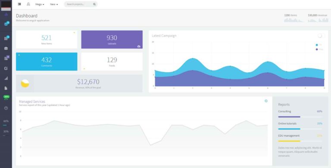The height and width of the screenshot is (168, 331).
Task: Open the 129 Feeds card
Action: coord(112,61)
